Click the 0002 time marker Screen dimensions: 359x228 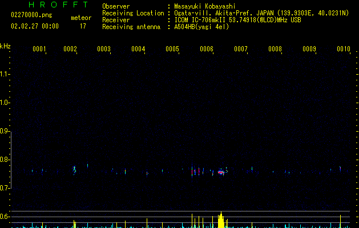tap(70, 48)
